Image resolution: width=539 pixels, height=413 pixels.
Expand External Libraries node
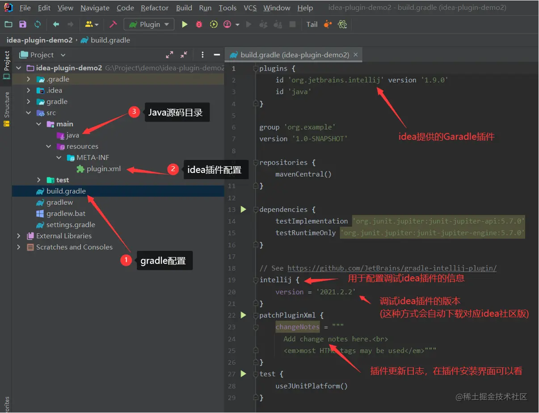click(x=18, y=236)
